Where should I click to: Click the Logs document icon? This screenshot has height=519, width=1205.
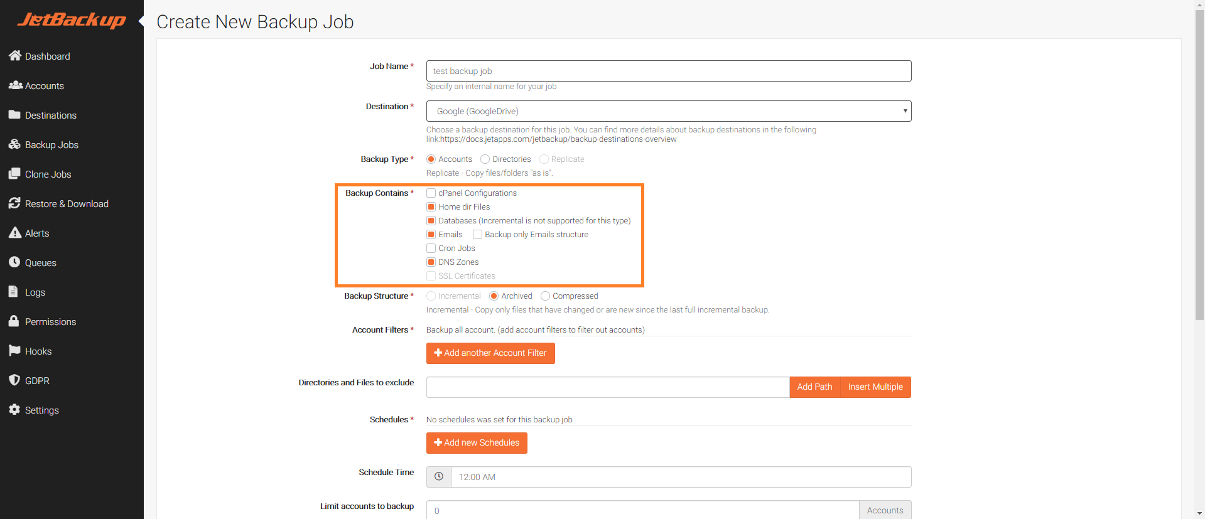(13, 292)
